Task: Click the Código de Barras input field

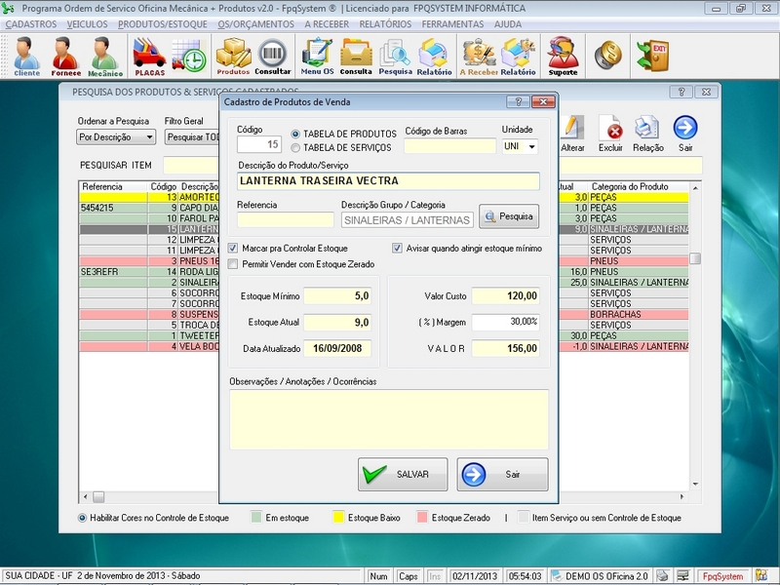Action: [449, 146]
